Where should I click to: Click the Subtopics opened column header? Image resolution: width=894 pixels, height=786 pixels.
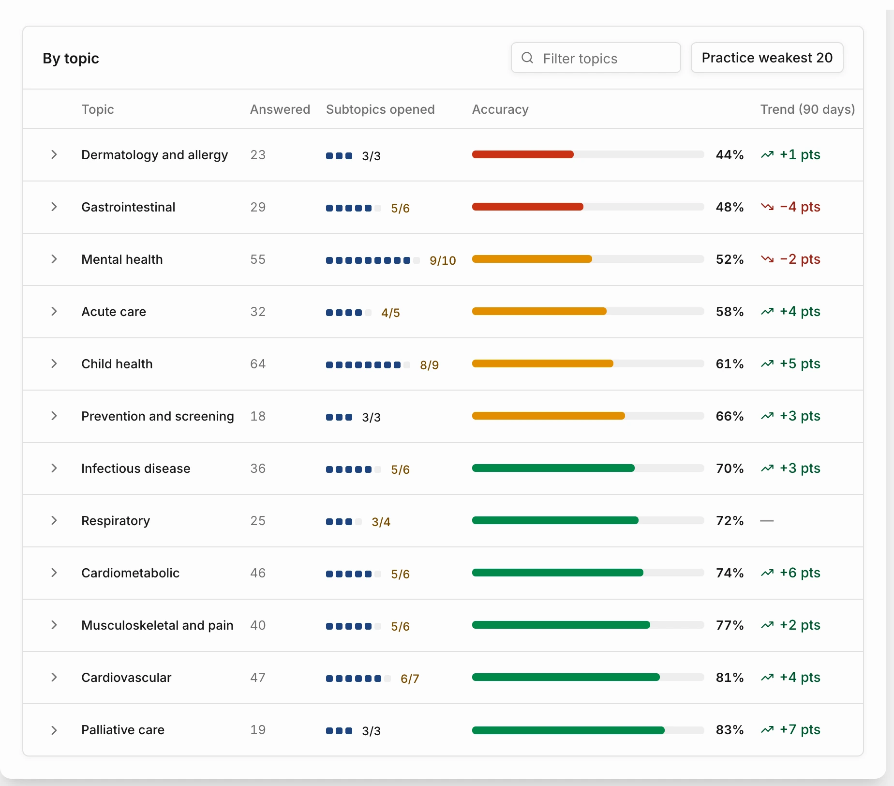coord(380,109)
